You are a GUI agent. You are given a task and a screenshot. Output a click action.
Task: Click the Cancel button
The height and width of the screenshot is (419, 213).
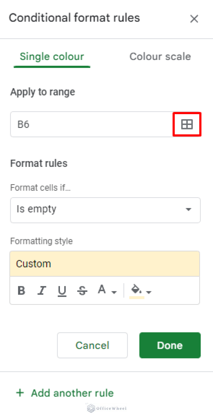(x=92, y=345)
